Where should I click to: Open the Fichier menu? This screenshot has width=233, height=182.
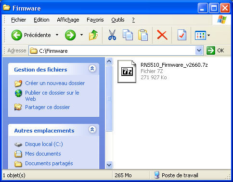pos(19,20)
